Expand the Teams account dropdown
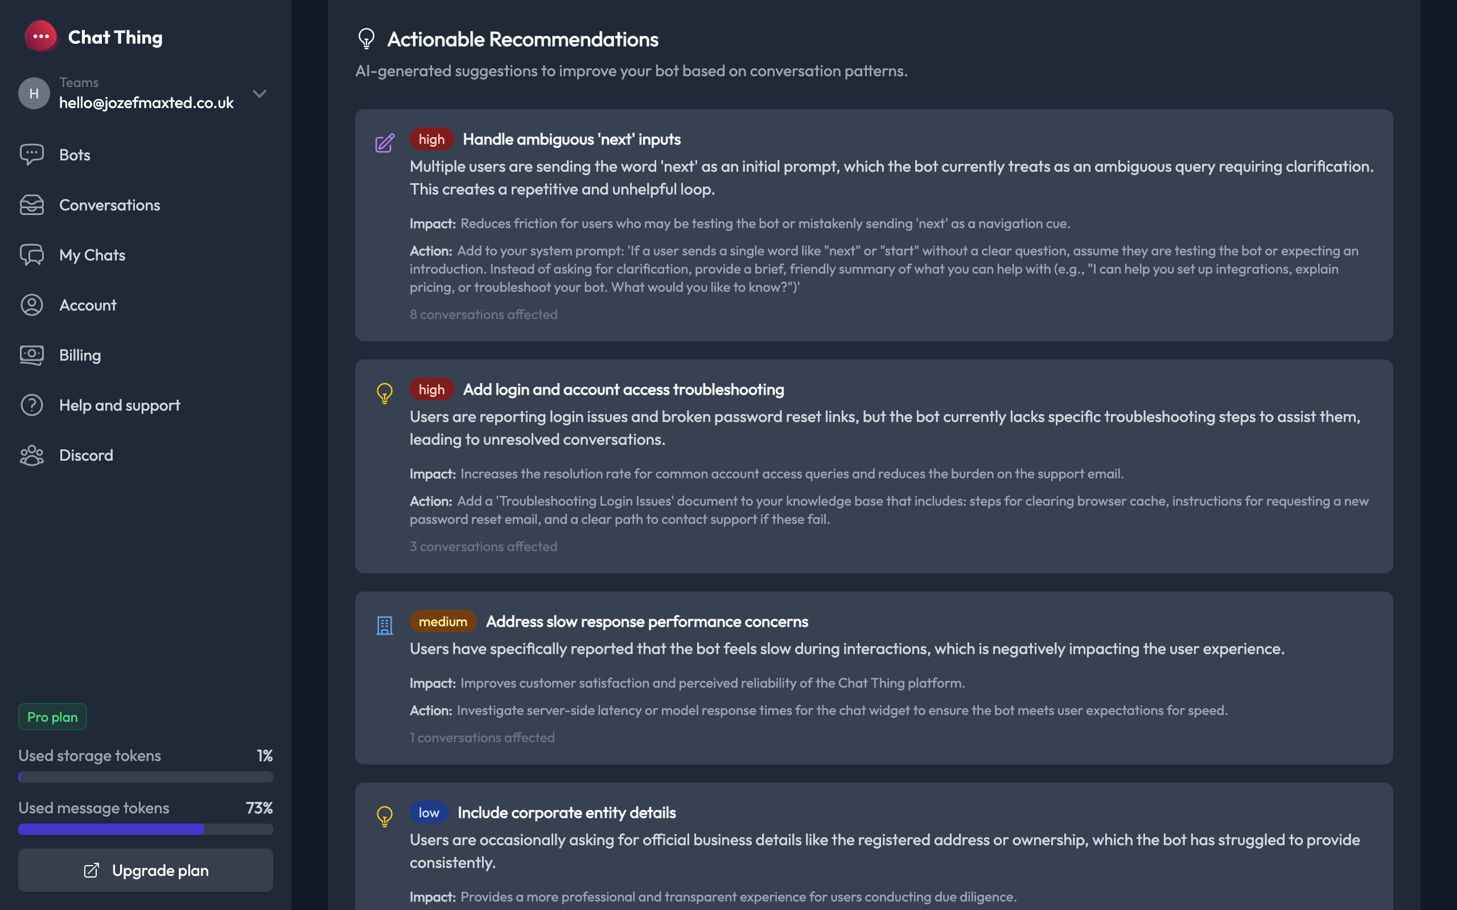Viewport: 1457px width, 910px height. point(259,93)
